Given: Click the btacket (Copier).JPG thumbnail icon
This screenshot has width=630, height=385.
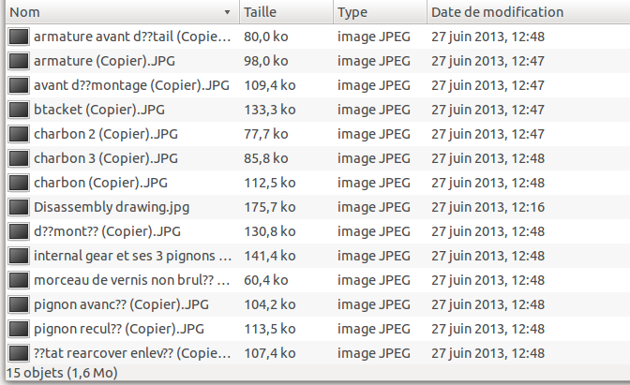Looking at the screenshot, I should point(19,110).
